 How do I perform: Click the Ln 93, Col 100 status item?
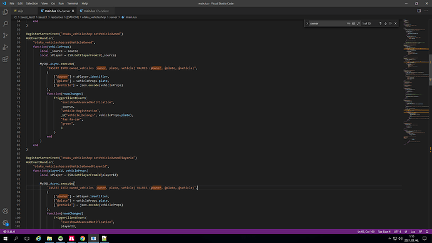click(x=366, y=232)
